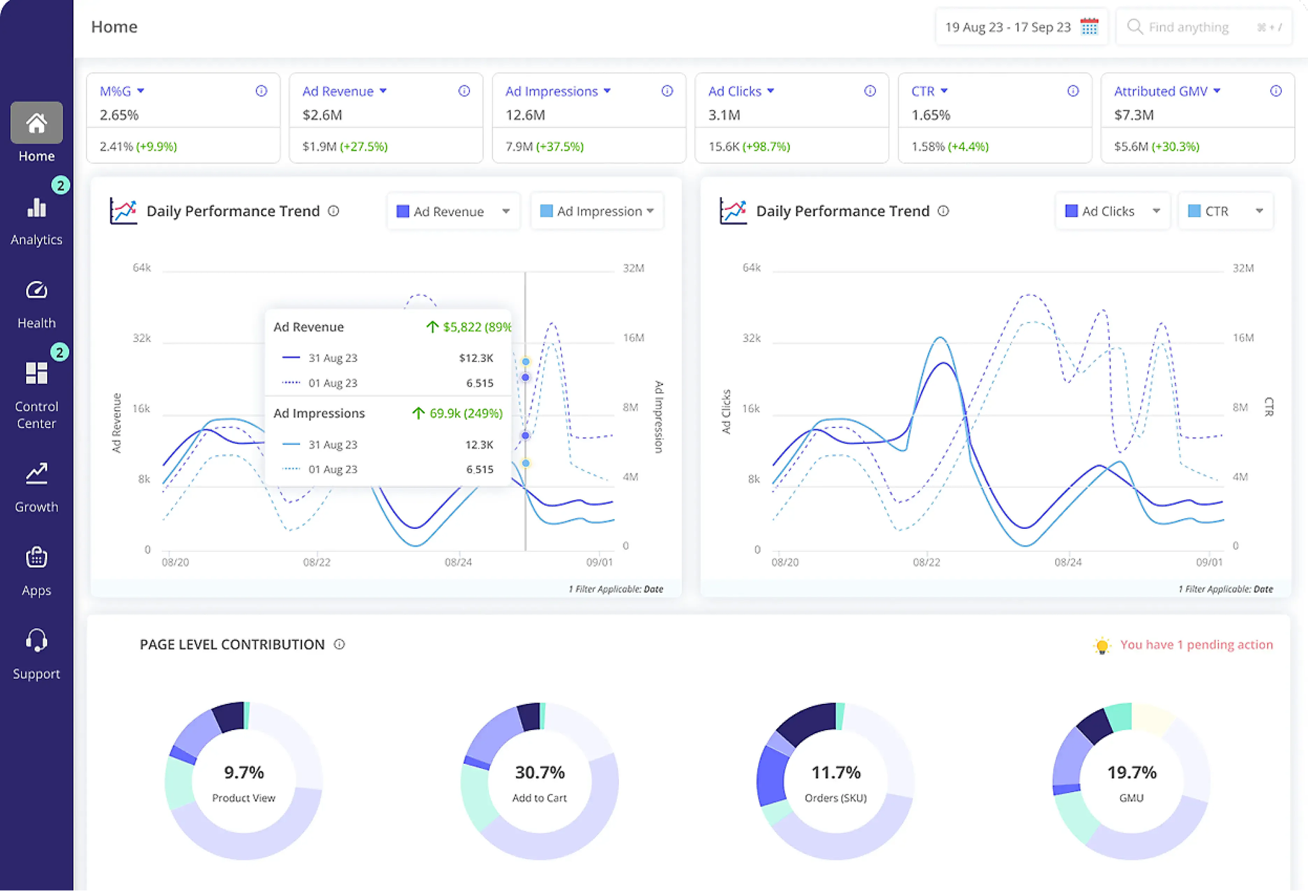The image size is (1308, 891).
Task: Open the Ad Clicks chart series selector
Action: click(1112, 211)
